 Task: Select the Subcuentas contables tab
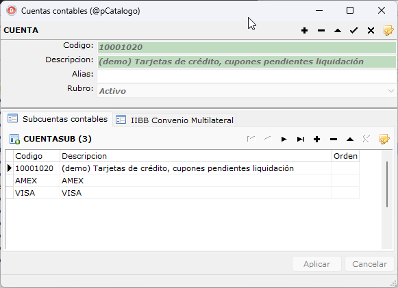pos(58,119)
